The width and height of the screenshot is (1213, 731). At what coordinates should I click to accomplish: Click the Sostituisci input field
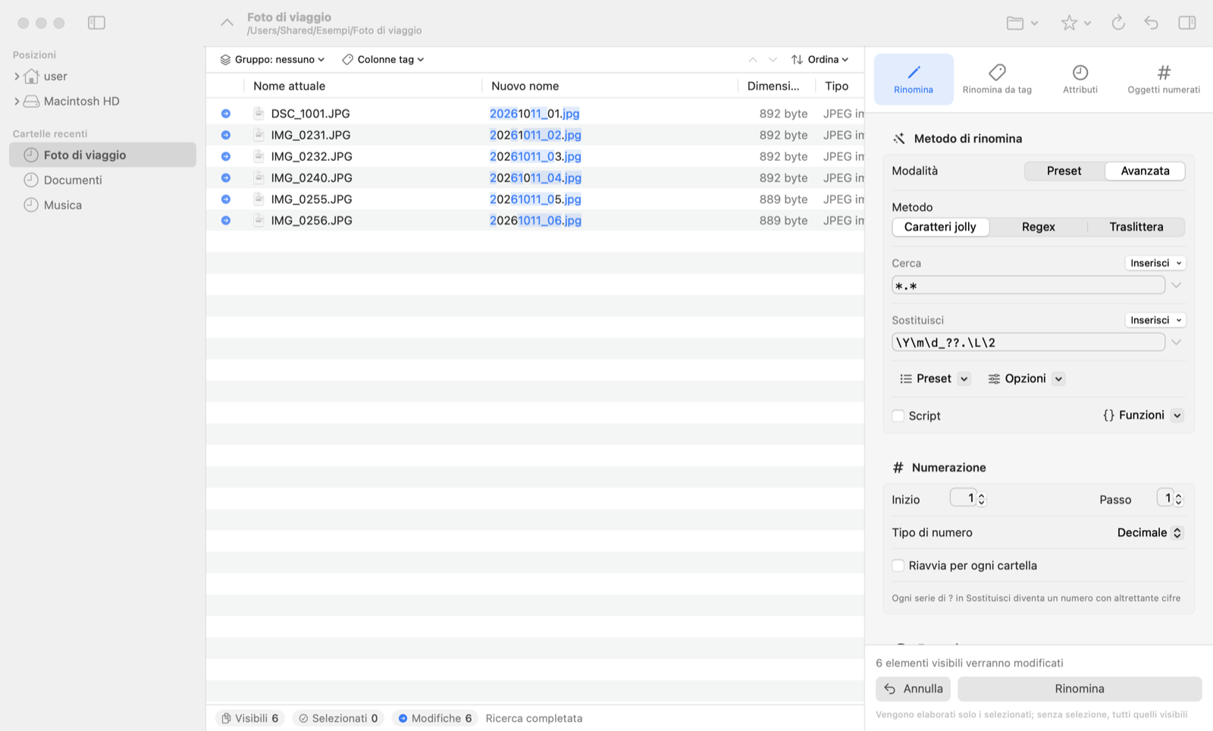pyautogui.click(x=1028, y=342)
